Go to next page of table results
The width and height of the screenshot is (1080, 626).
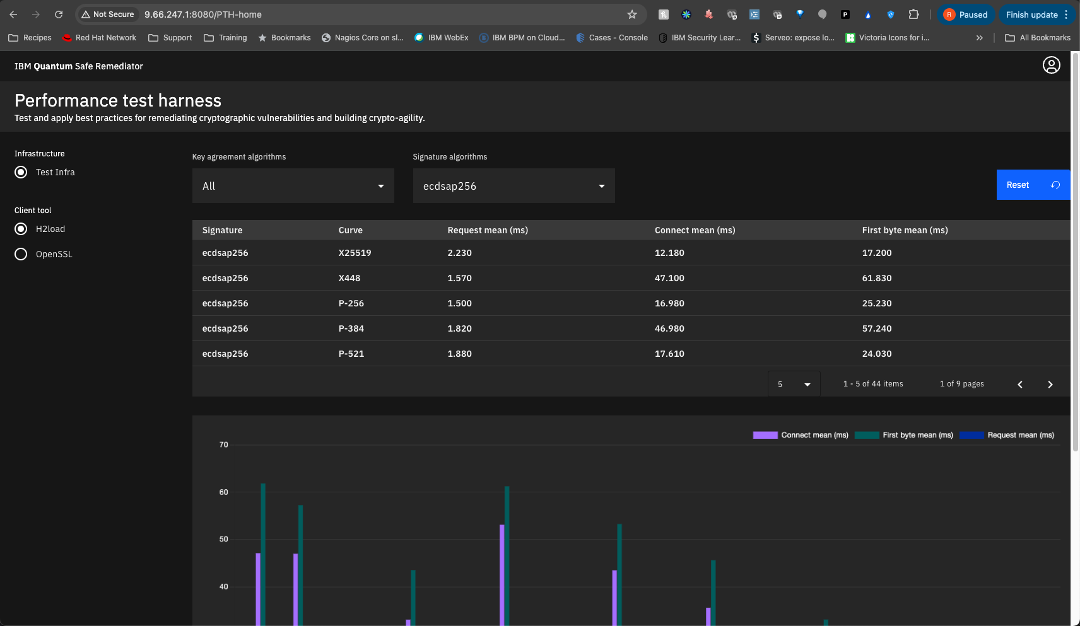tap(1050, 385)
